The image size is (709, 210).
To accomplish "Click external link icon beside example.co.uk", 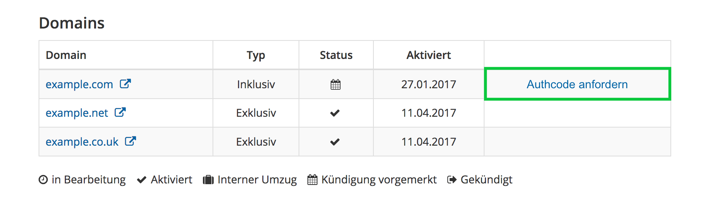I will (130, 141).
